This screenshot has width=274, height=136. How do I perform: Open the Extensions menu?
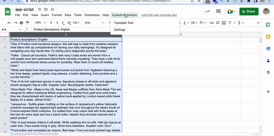pyautogui.click(x=92, y=15)
